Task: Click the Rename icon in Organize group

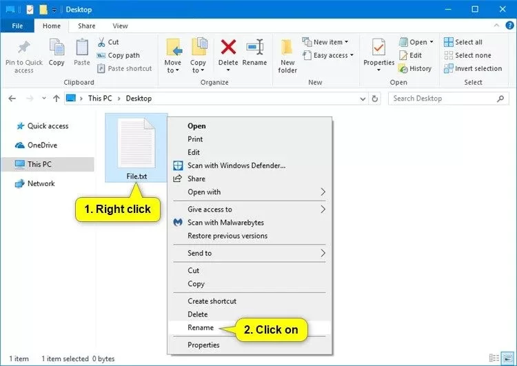Action: [255, 47]
